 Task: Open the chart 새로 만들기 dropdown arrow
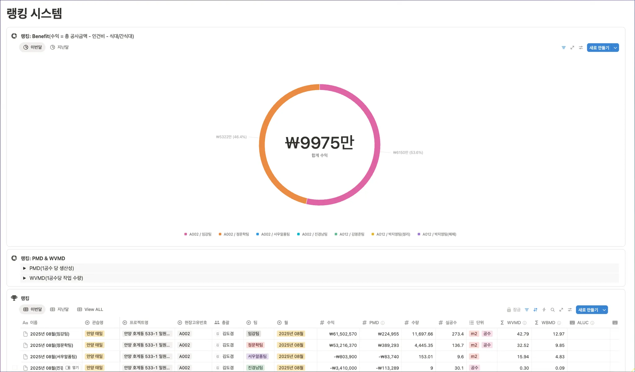point(615,48)
